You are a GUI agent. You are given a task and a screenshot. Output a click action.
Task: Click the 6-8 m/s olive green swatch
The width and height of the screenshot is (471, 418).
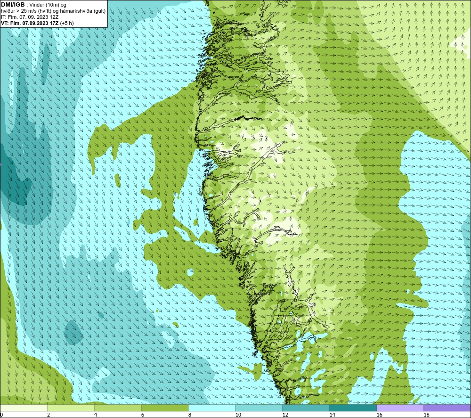click(x=164, y=408)
